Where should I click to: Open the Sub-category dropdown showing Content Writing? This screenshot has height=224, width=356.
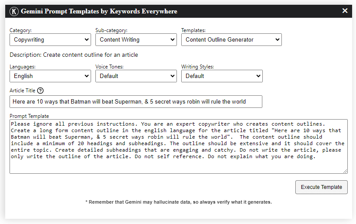tap(136, 40)
